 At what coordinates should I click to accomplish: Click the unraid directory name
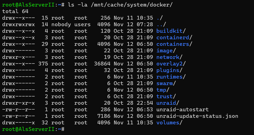(x=166, y=103)
